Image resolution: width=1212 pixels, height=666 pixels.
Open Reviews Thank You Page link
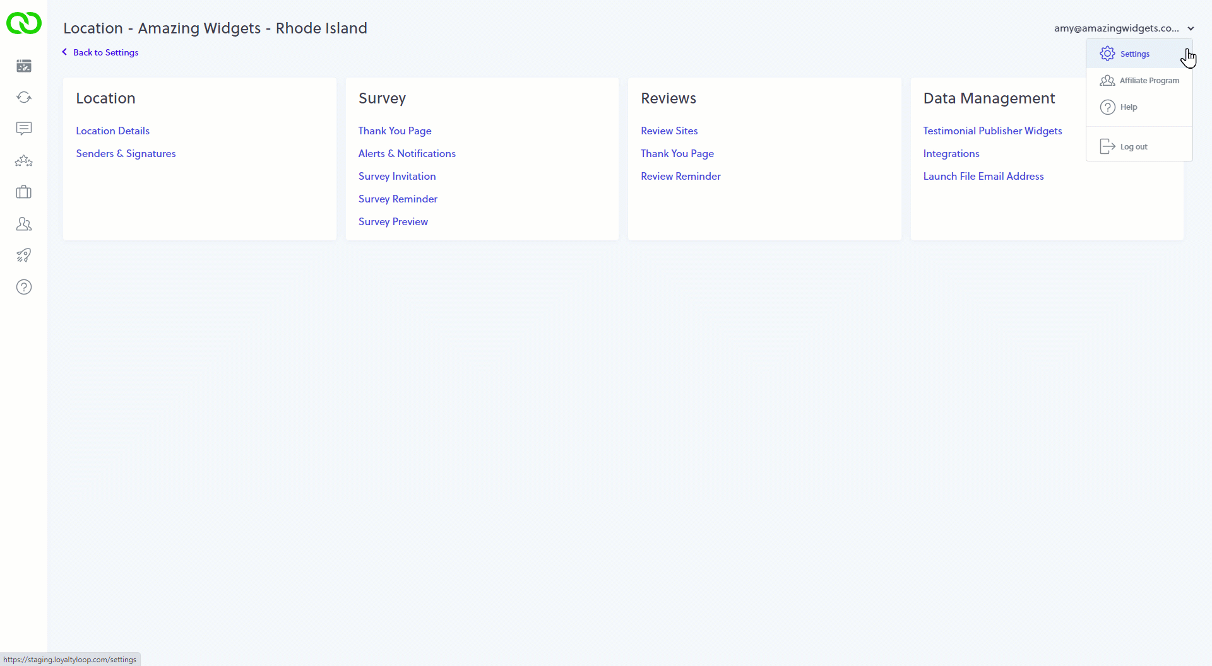tap(677, 153)
